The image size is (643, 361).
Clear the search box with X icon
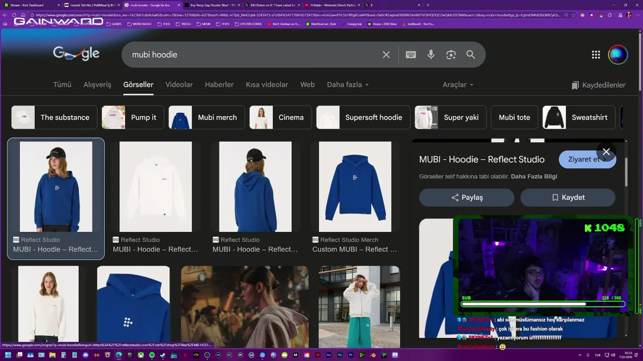pos(386,55)
